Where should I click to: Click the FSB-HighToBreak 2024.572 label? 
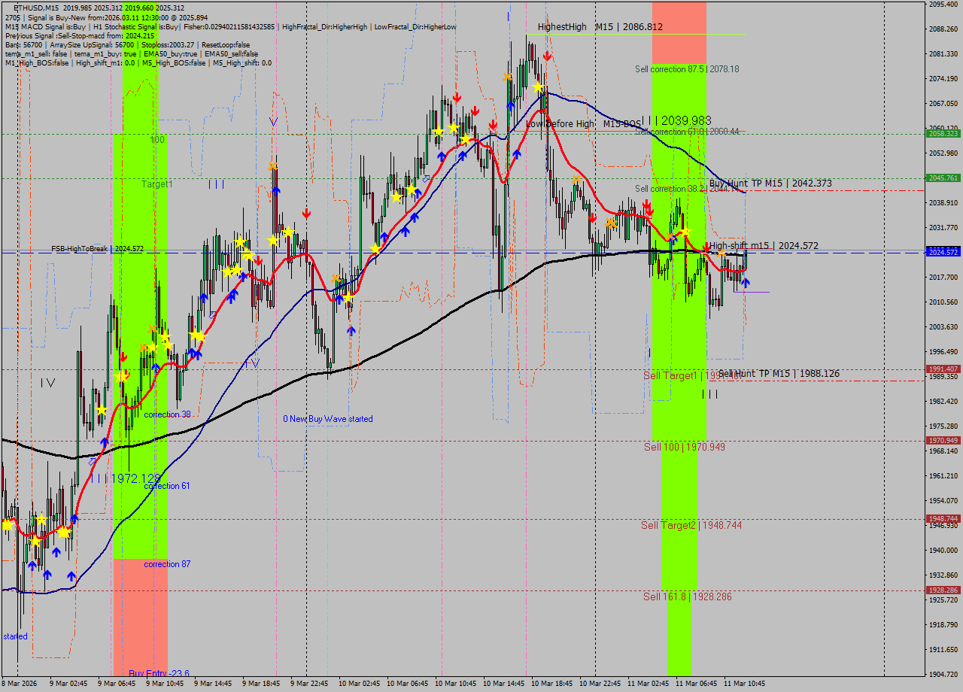pyautogui.click(x=97, y=248)
